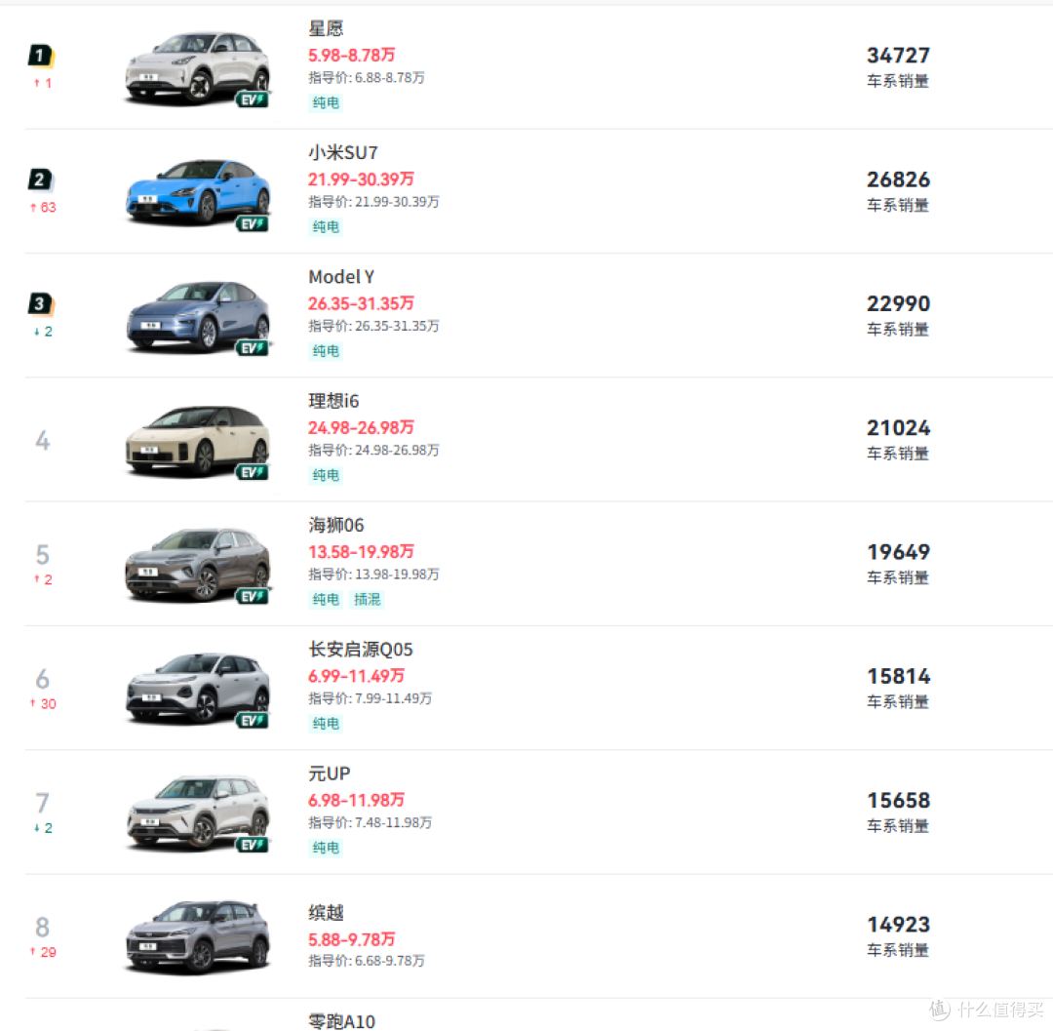Viewport: 1053px width, 1031px height.
Task: Click the 纯电 tag under Model Y
Action: coord(326,350)
